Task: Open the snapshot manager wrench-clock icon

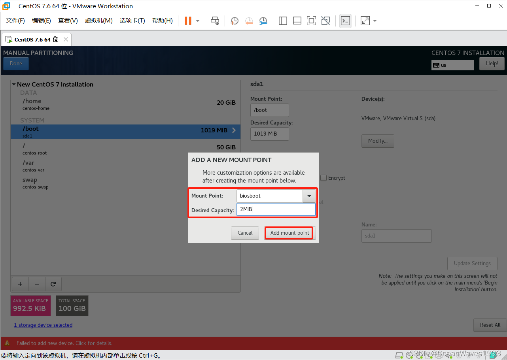Action: coord(263,21)
